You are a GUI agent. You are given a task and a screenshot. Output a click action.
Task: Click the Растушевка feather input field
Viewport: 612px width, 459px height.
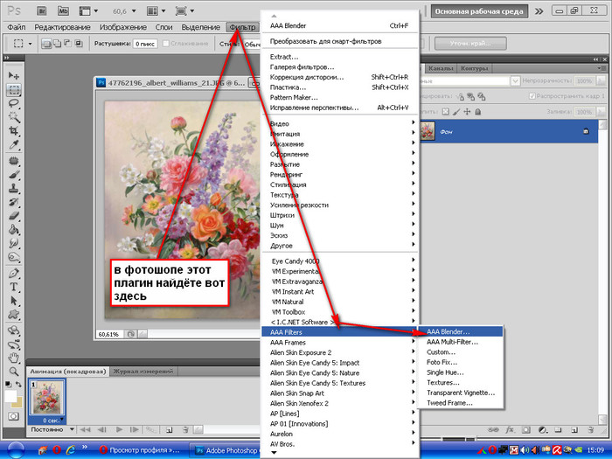click(x=145, y=44)
